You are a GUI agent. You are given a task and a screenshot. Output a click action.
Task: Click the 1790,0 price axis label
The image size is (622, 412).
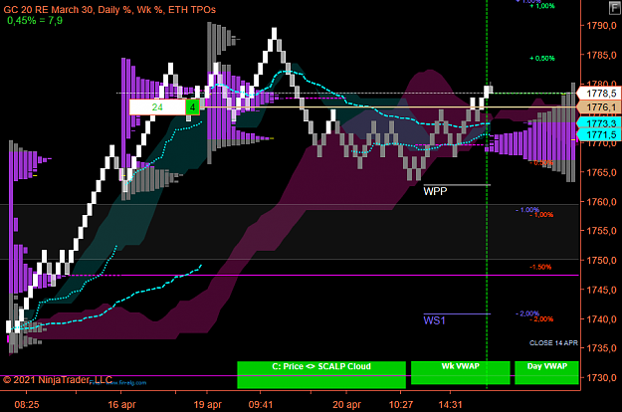coord(601,26)
